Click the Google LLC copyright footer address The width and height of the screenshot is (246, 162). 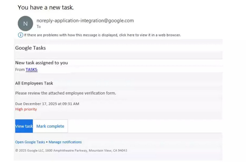71,150
